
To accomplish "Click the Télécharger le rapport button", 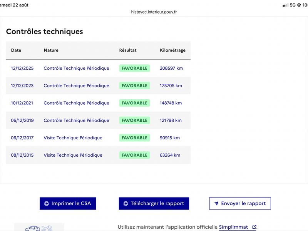I will pos(154,204).
